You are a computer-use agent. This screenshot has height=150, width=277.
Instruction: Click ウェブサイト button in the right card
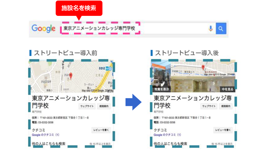point(209,106)
